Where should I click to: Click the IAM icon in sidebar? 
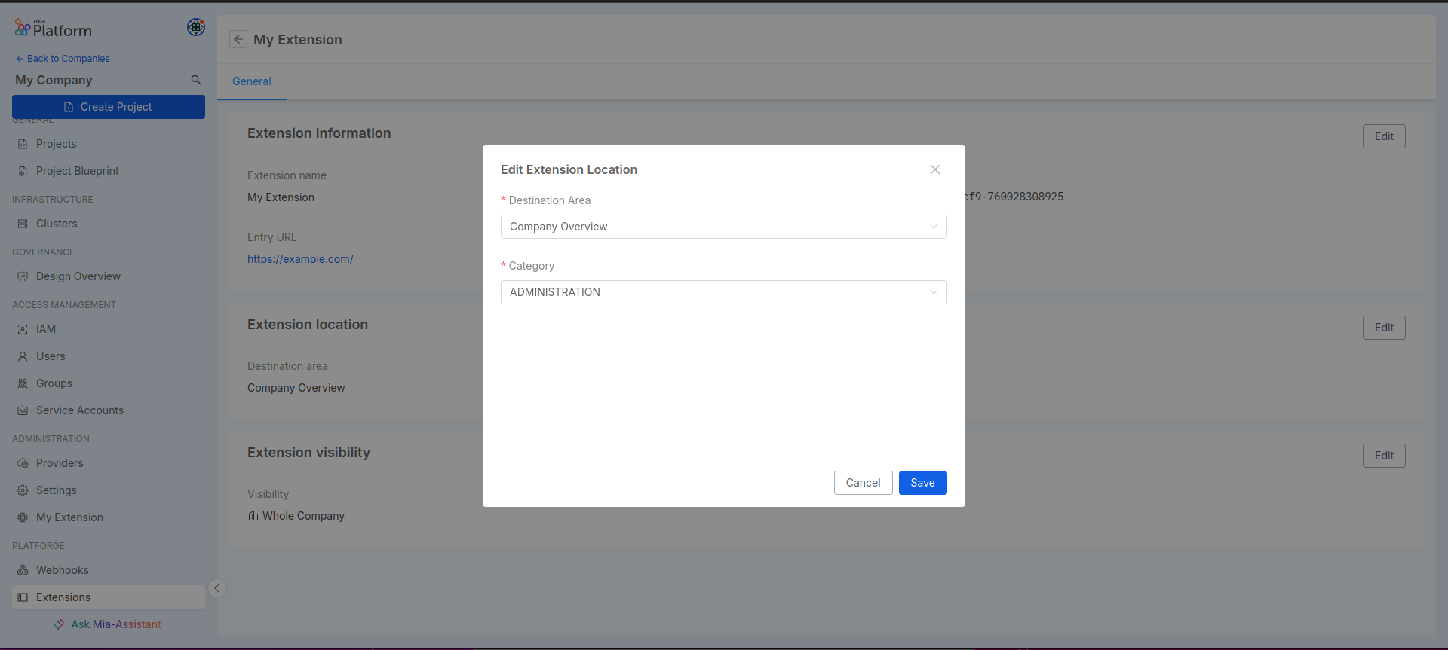(23, 329)
